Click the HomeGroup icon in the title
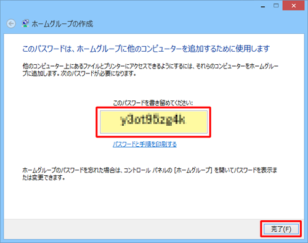Viewport: 308px width, 243px height. click(x=25, y=23)
